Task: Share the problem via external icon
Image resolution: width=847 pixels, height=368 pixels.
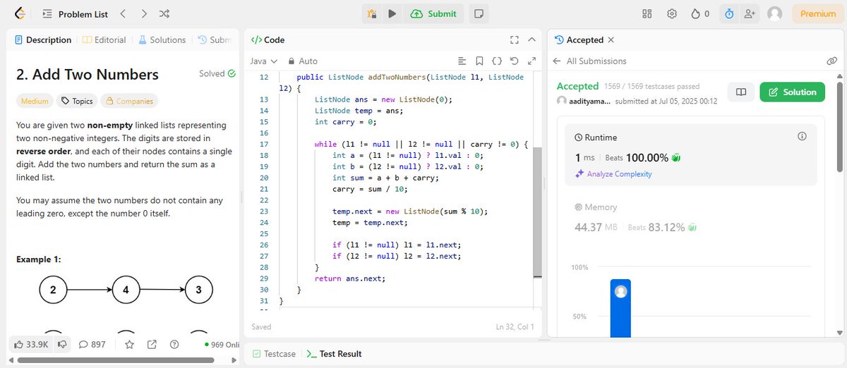Action: 152,345
